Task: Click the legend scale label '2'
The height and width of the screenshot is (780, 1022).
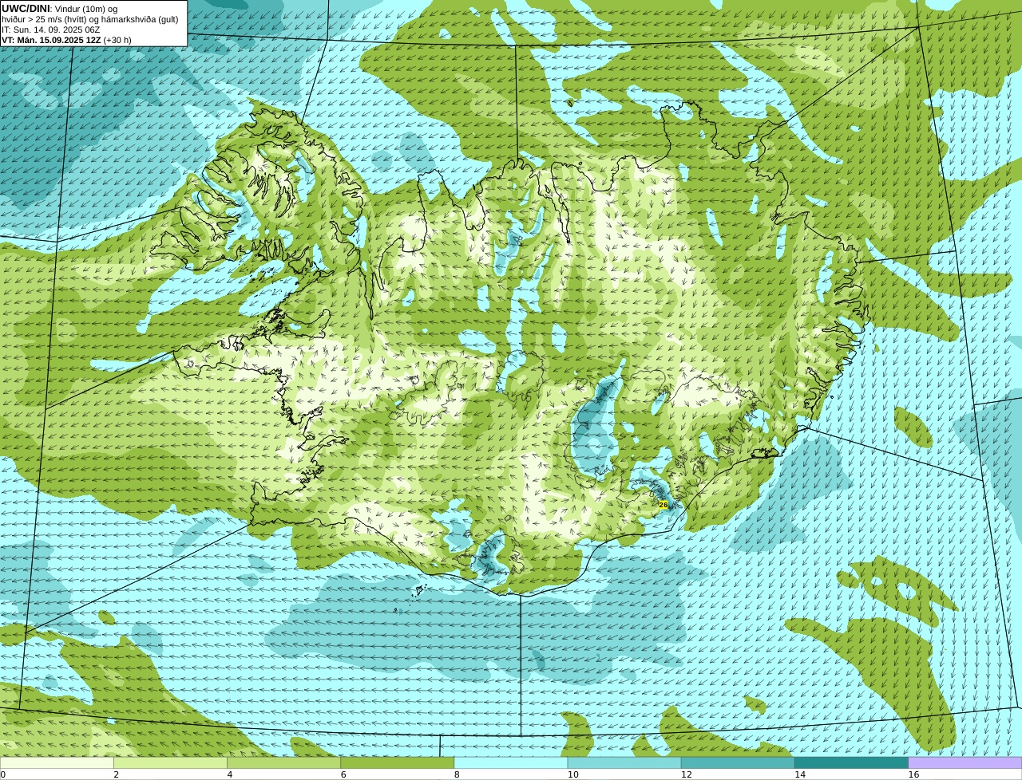Action: pyautogui.click(x=116, y=774)
